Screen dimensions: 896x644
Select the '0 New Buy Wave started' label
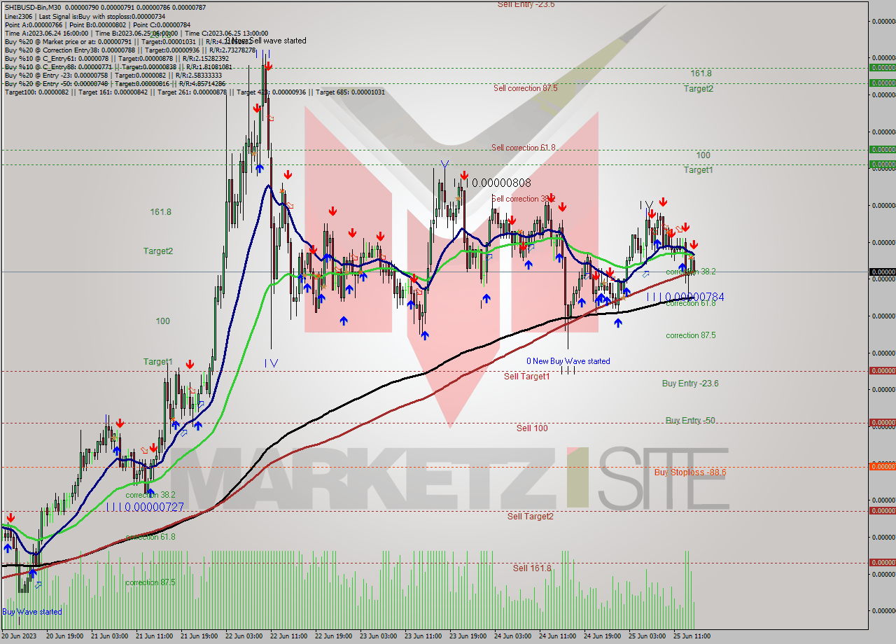568,361
